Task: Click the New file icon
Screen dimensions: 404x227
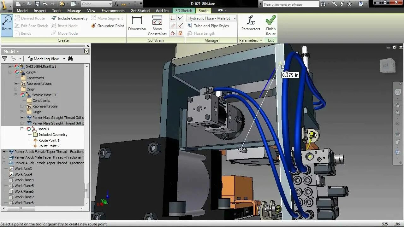Action: (x=18, y=4)
